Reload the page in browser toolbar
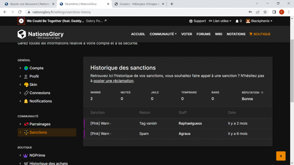 point(20,12)
